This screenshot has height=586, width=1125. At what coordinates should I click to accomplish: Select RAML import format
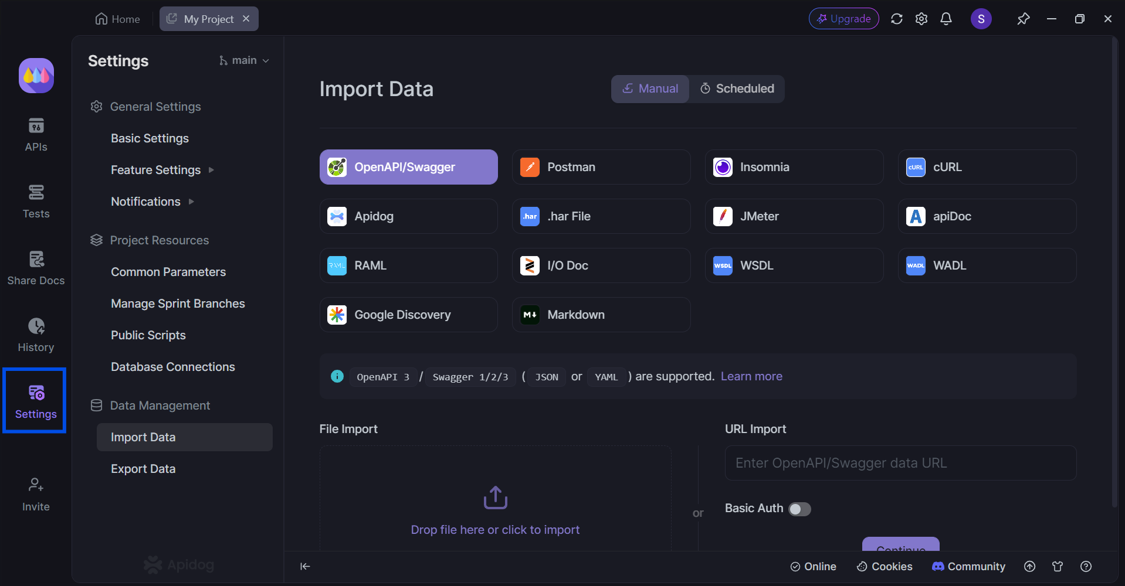pyautogui.click(x=409, y=265)
